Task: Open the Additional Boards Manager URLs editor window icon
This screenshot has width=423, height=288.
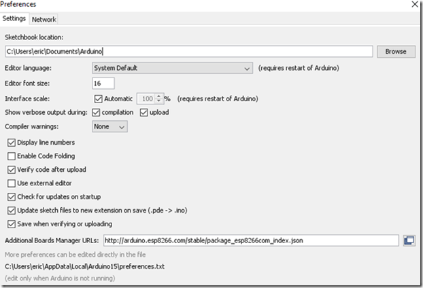Action: tap(409, 240)
